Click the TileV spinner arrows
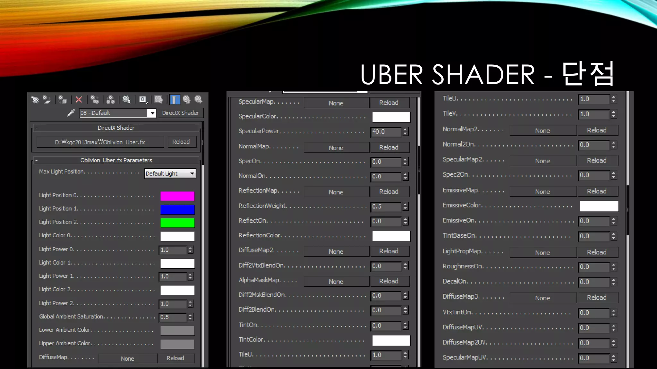The image size is (657, 369). pyautogui.click(x=613, y=114)
